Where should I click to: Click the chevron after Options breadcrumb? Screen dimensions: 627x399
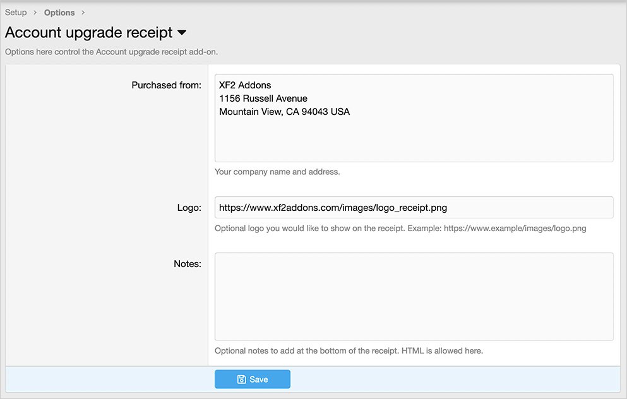tap(83, 13)
